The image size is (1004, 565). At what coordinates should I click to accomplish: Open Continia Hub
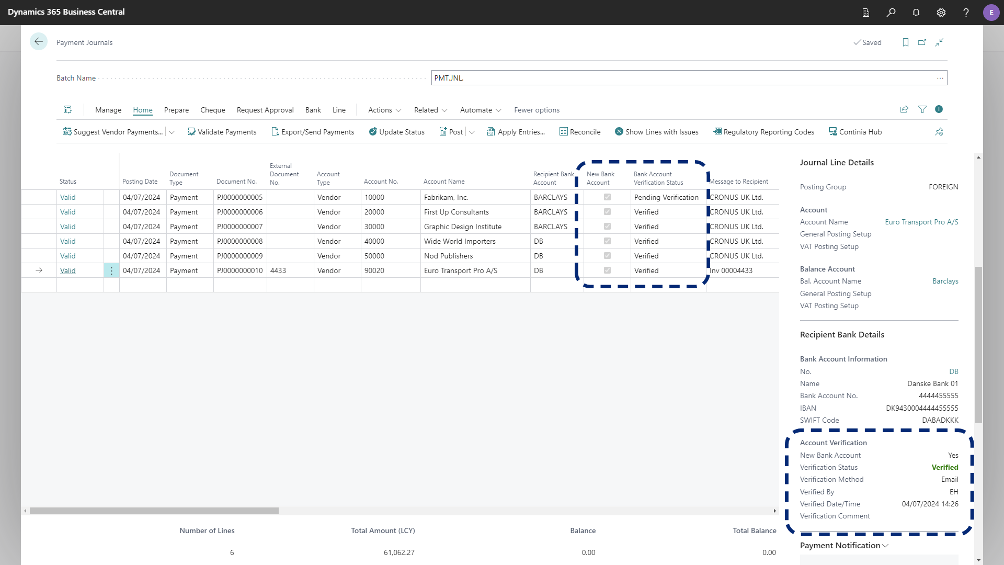(x=855, y=132)
